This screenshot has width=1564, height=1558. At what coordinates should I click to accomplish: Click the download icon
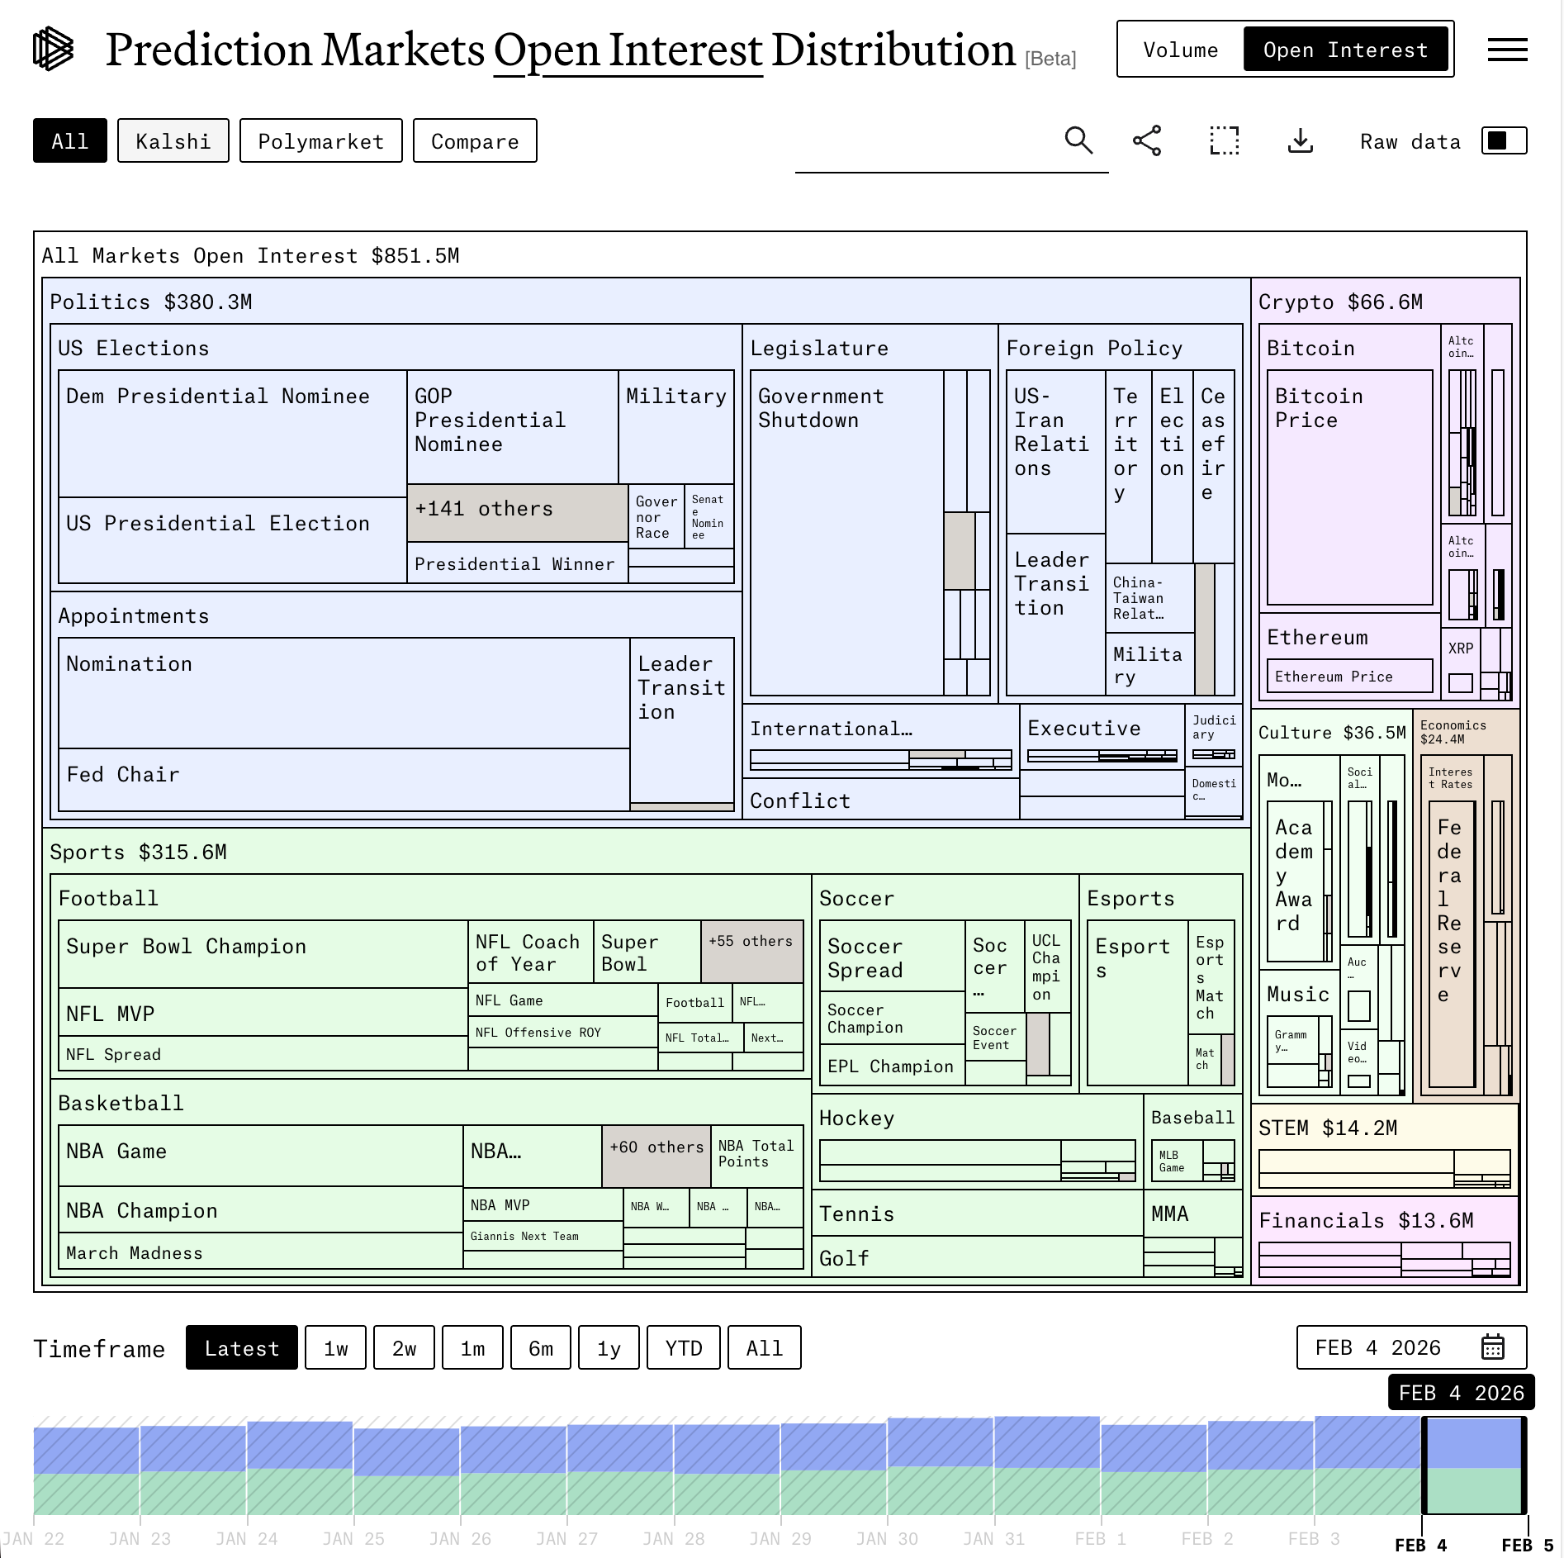(x=1301, y=140)
